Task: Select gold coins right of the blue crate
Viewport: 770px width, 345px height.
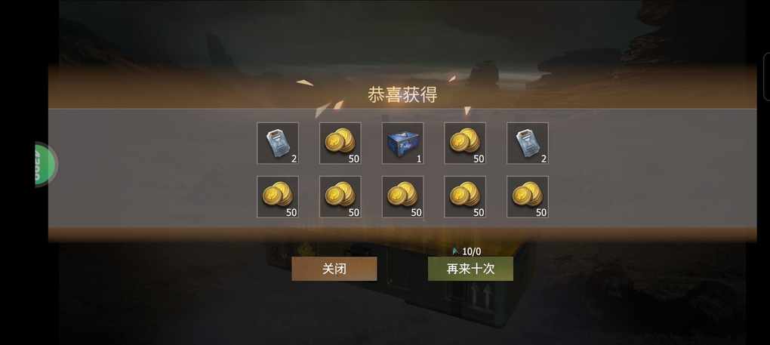Action: [x=465, y=143]
